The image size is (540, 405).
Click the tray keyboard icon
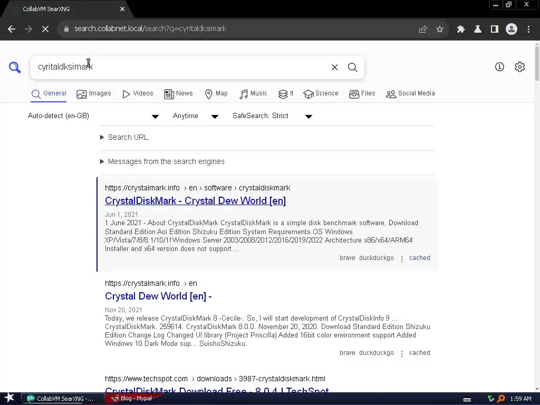[467, 400]
